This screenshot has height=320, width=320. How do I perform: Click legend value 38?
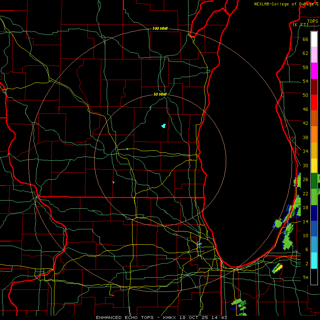[305, 137]
